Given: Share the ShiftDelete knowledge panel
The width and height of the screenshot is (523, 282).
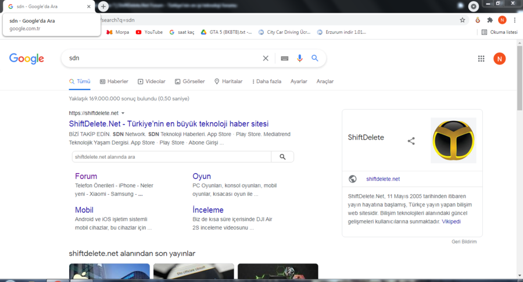Looking at the screenshot, I should 411,141.
